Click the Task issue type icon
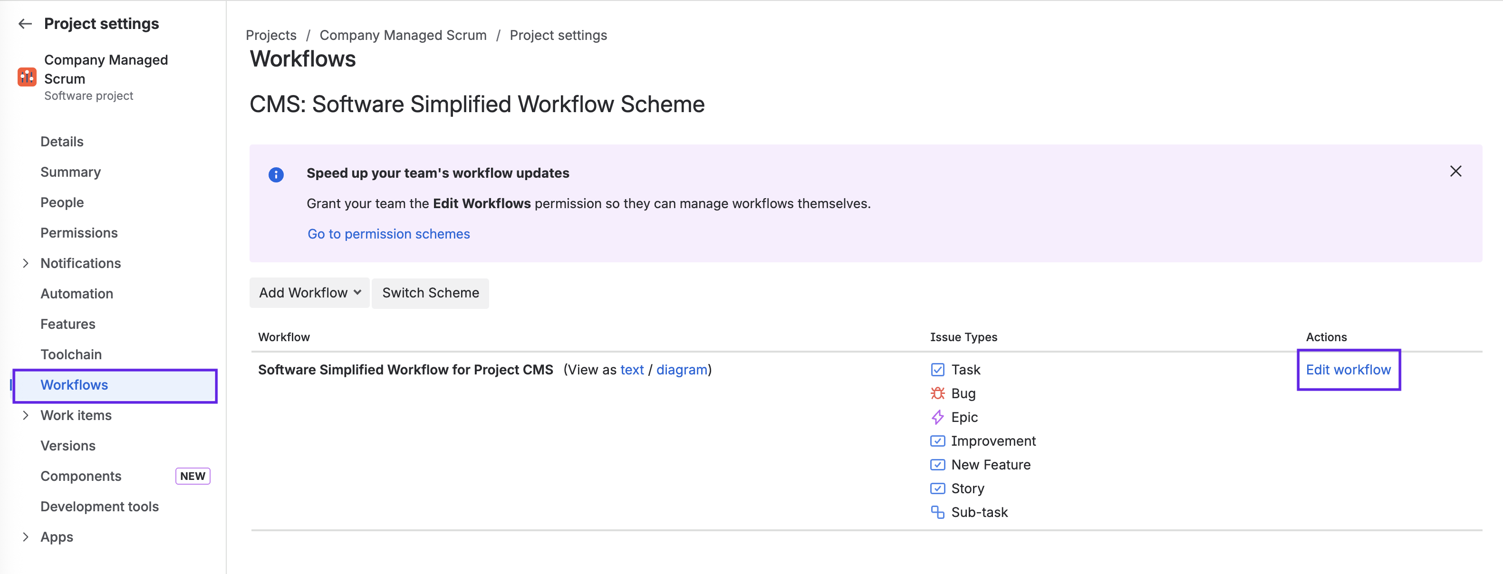The width and height of the screenshot is (1503, 574). pos(938,369)
